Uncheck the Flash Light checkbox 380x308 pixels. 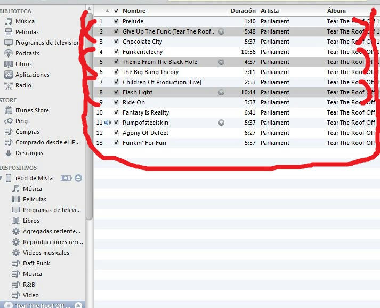(116, 92)
